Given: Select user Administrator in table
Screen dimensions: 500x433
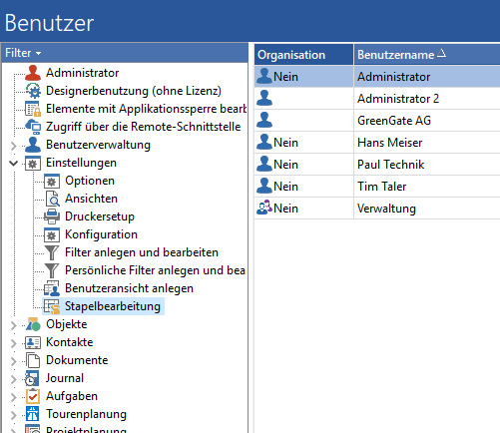Looking at the screenshot, I should coord(393,77).
